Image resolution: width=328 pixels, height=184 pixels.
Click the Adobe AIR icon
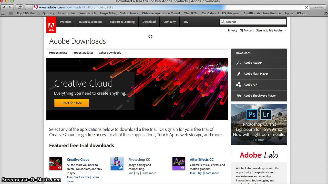click(239, 85)
